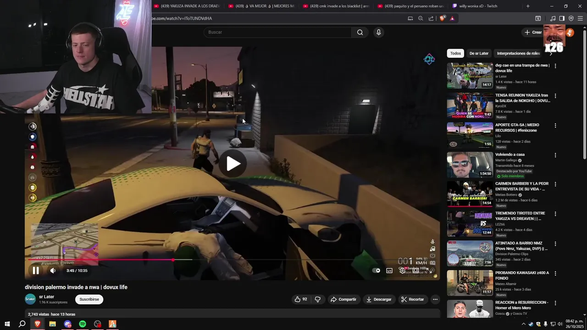Mute the video volume speaker

(53, 270)
